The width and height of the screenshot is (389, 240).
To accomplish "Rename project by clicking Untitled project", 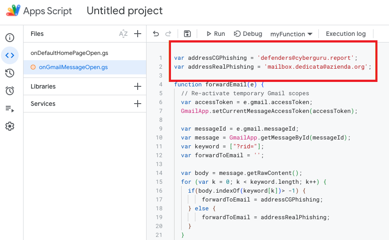I will 125,11.
